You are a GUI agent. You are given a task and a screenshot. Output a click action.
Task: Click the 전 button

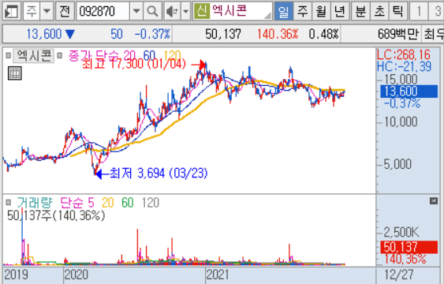point(65,11)
